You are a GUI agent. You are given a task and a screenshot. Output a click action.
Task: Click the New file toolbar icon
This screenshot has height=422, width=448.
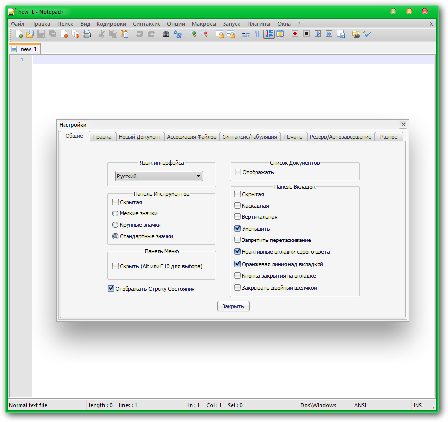click(x=19, y=34)
